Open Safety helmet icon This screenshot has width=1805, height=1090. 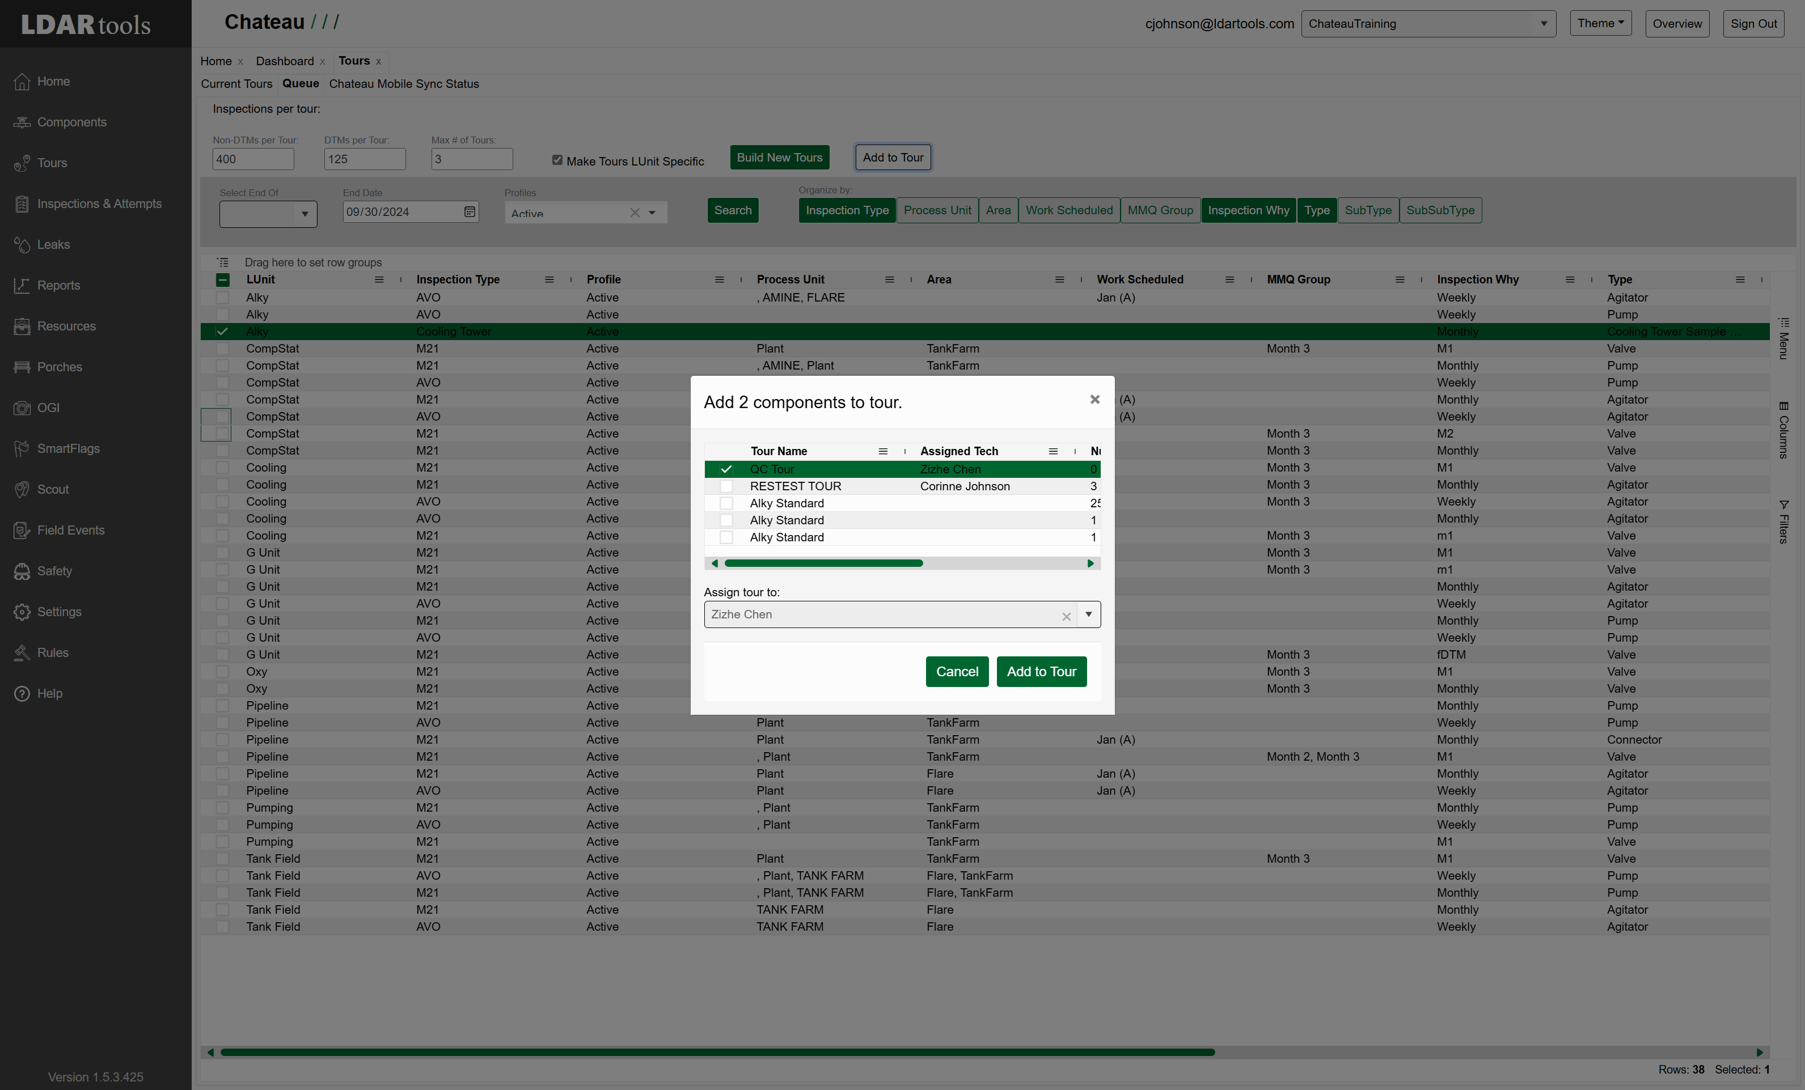pyautogui.click(x=22, y=571)
